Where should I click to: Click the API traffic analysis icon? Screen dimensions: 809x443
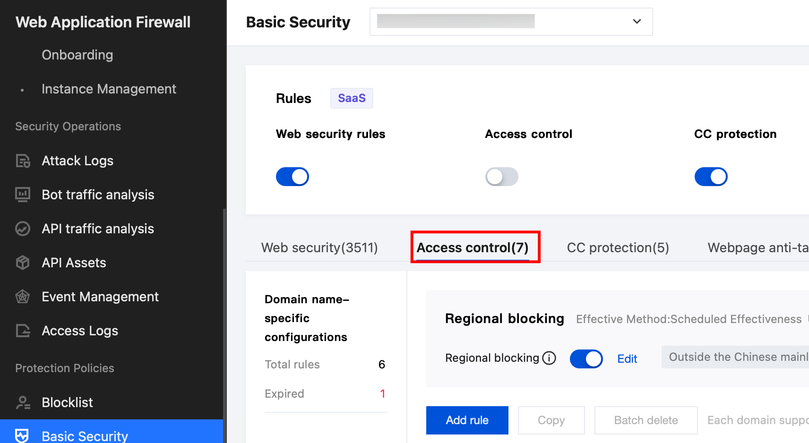(23, 229)
